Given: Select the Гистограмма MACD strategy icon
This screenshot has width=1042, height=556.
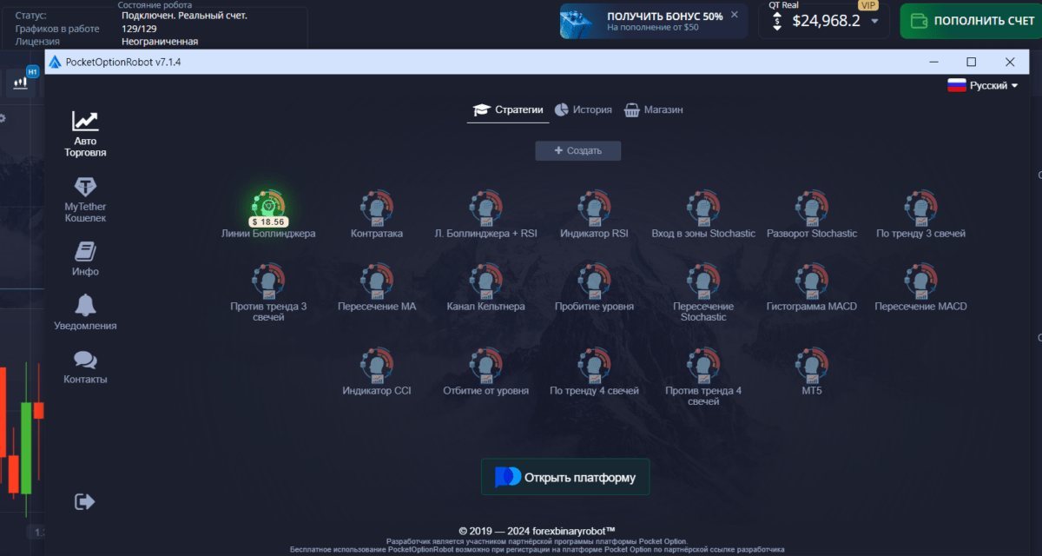Looking at the screenshot, I should [811, 281].
